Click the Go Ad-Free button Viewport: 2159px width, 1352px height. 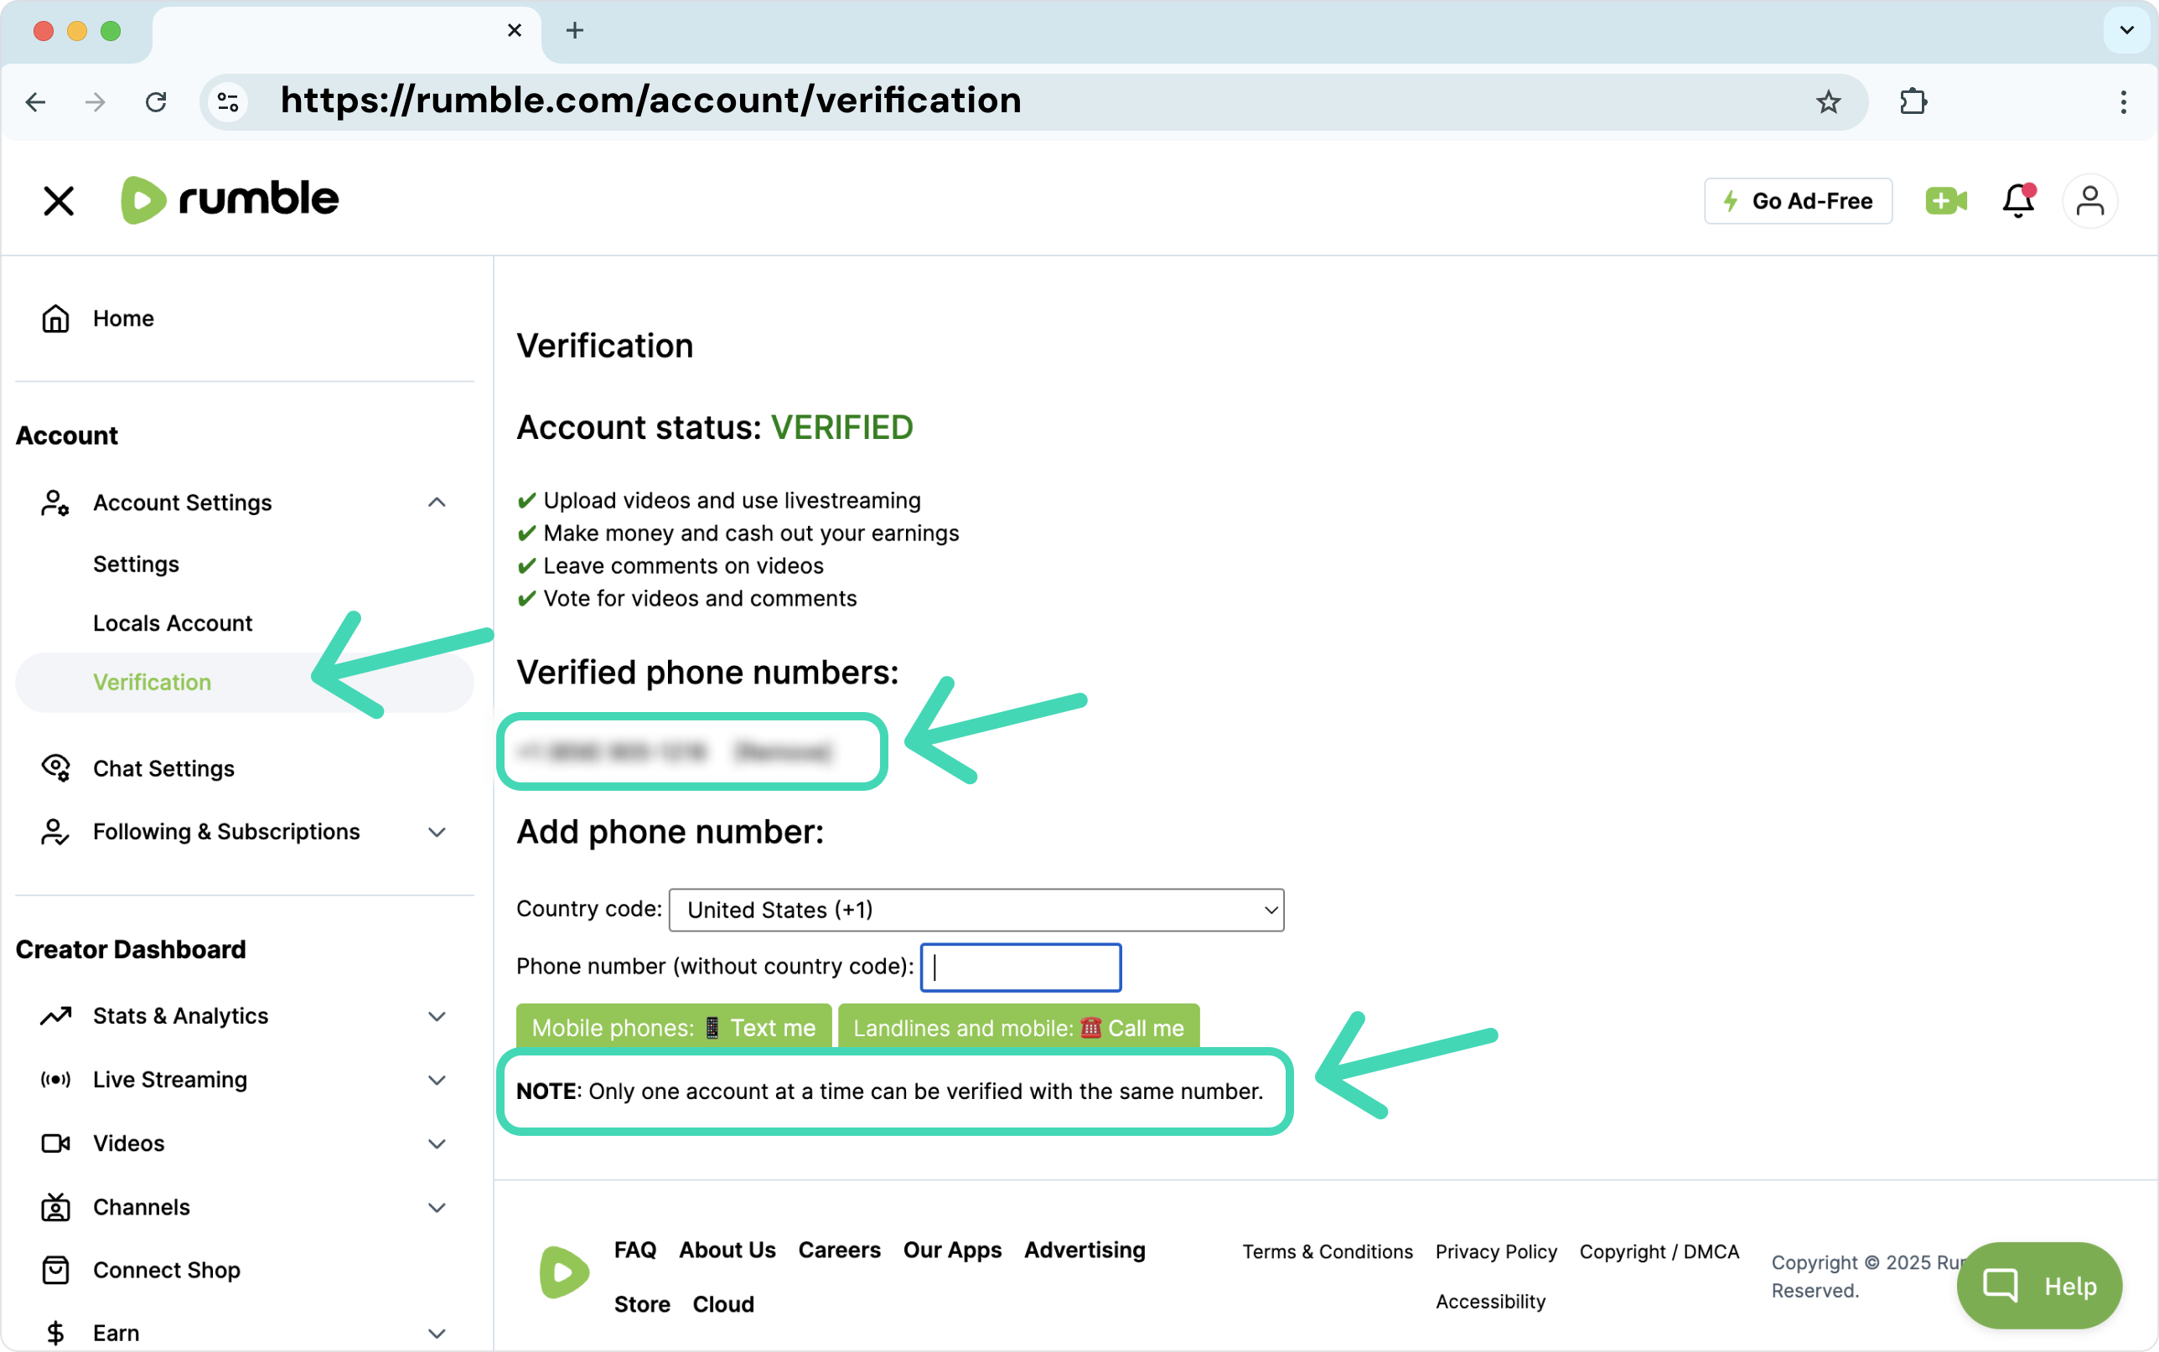tap(1798, 200)
